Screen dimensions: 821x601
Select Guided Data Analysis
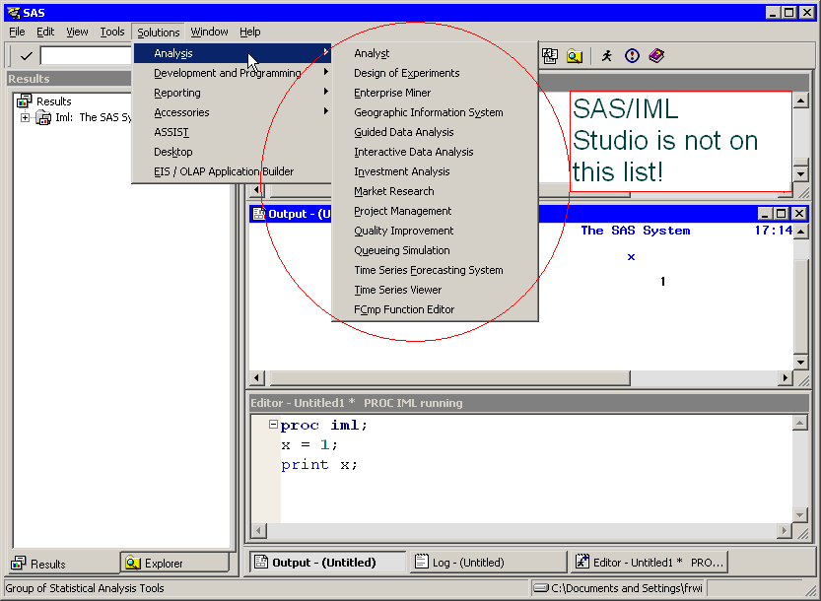[435, 132]
